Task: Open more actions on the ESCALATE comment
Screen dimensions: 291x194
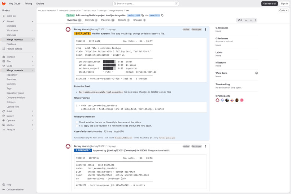Action: (x=206, y=29)
